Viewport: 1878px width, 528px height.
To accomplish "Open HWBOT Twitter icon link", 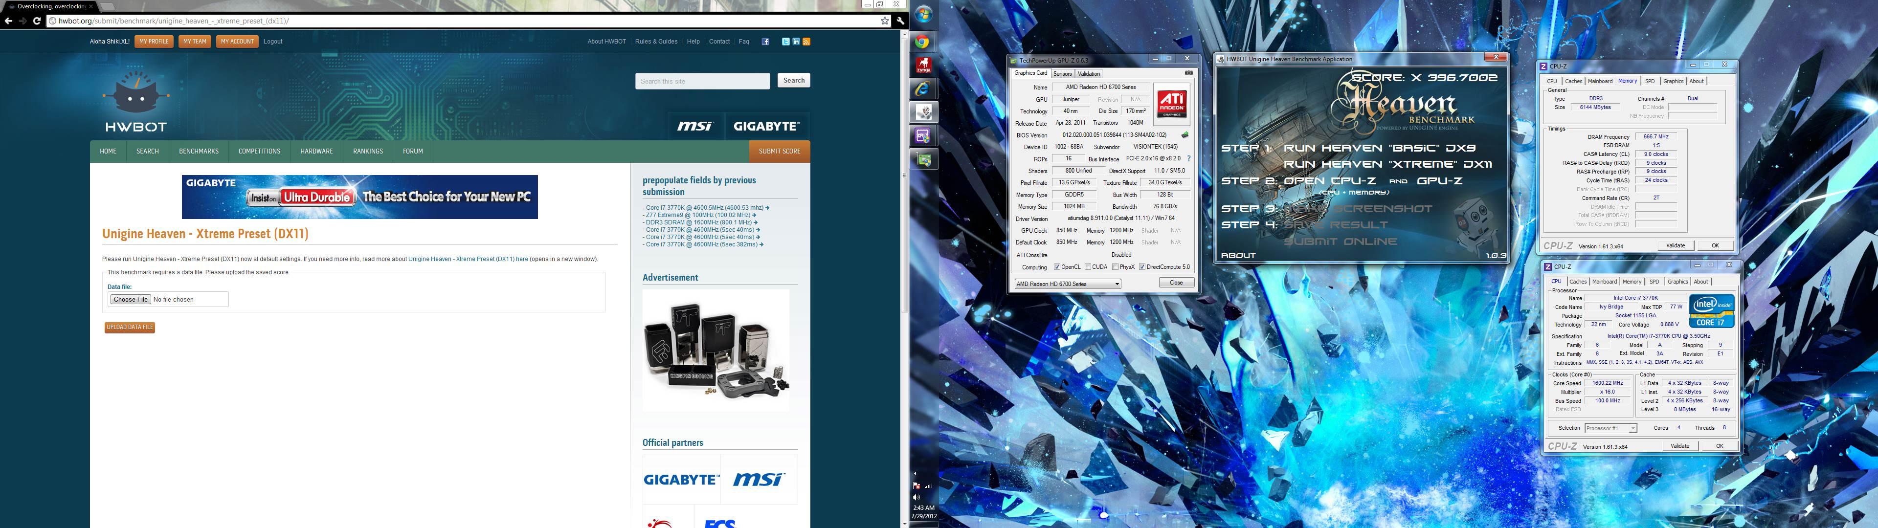I will click(785, 42).
